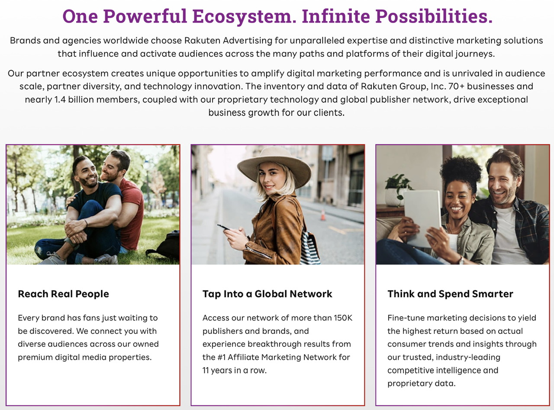Click the 'One Powerful Ecosystem' main heading
This screenshot has height=410, width=554.
[x=277, y=16]
